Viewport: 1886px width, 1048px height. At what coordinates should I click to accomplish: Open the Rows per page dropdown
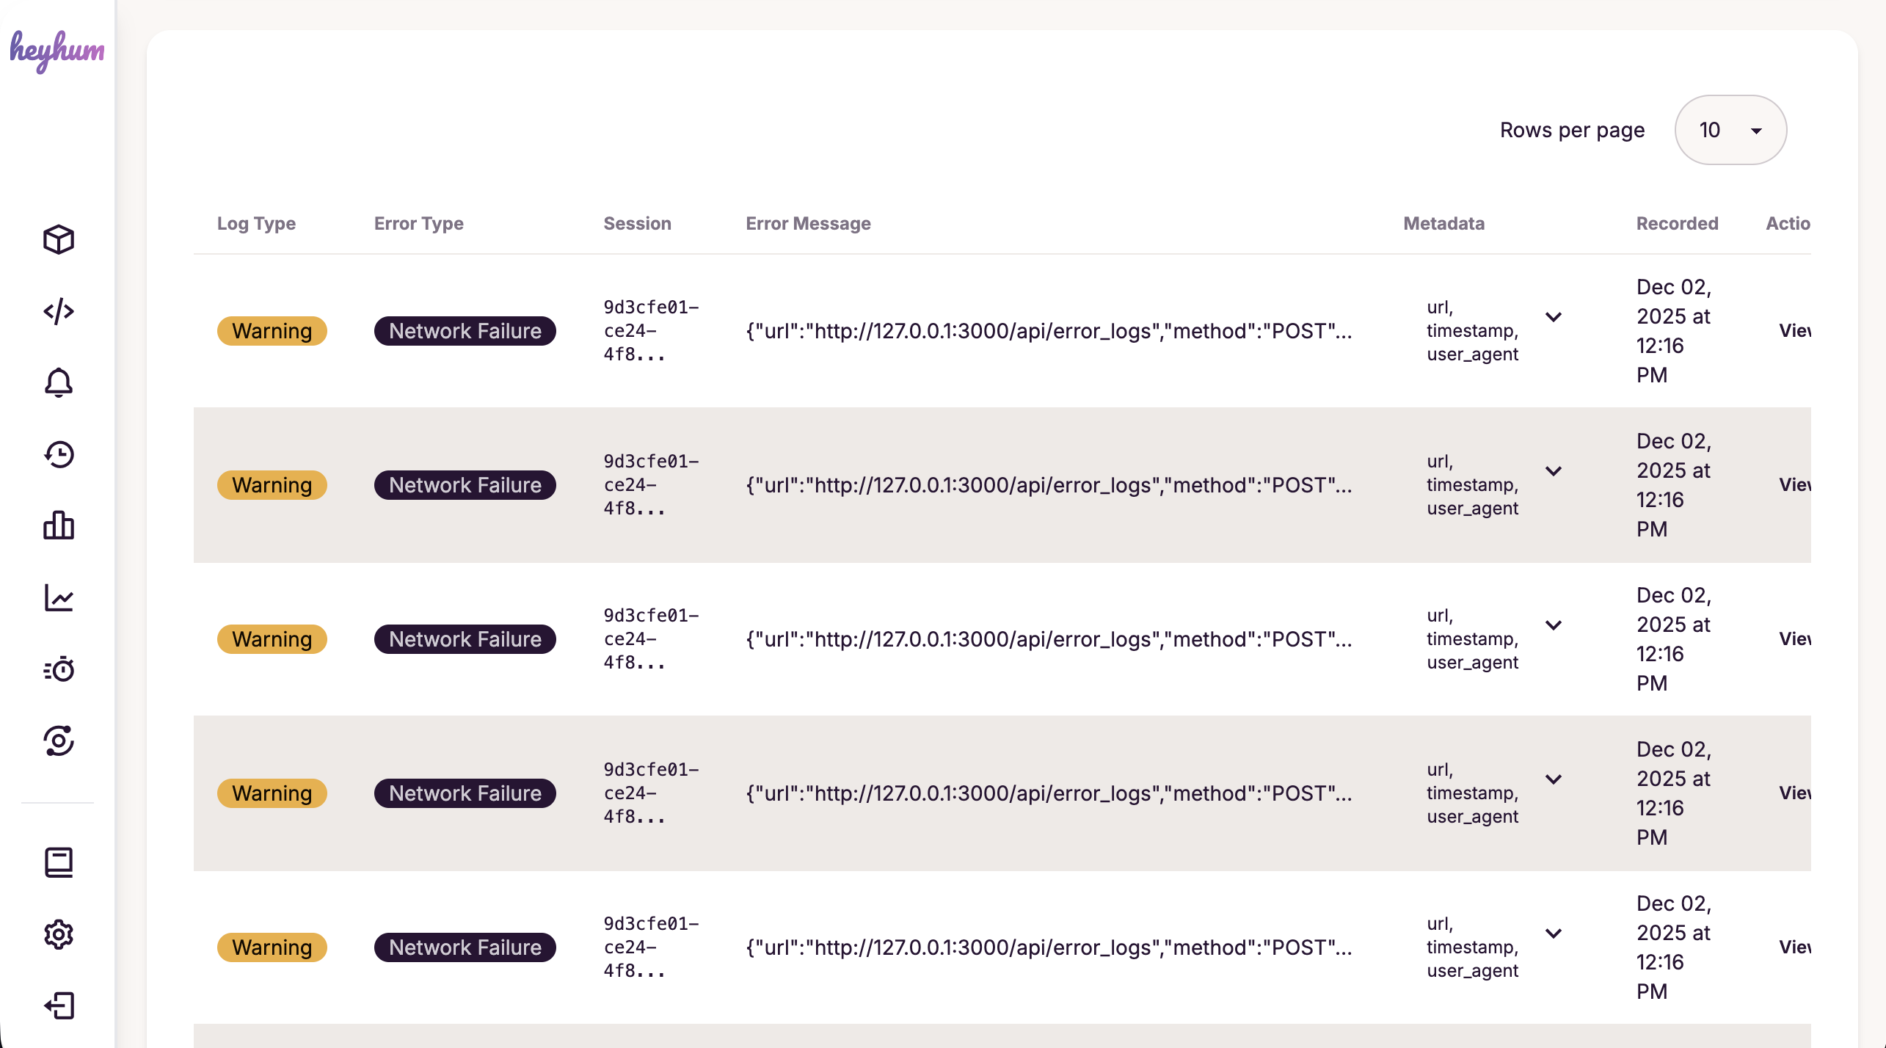click(x=1730, y=130)
